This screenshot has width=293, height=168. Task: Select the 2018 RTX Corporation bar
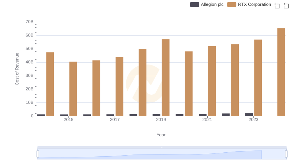(x=142, y=82)
